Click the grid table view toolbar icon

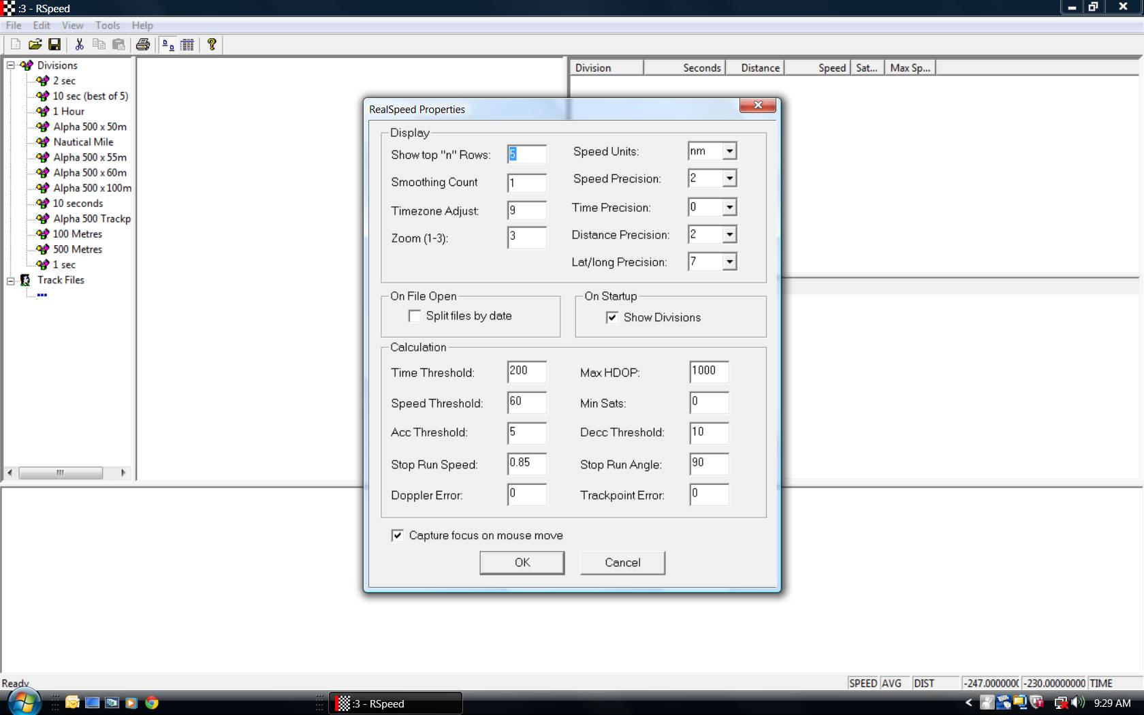[187, 45]
